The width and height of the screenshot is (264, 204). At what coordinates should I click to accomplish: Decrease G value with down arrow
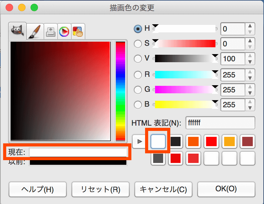click(250, 93)
